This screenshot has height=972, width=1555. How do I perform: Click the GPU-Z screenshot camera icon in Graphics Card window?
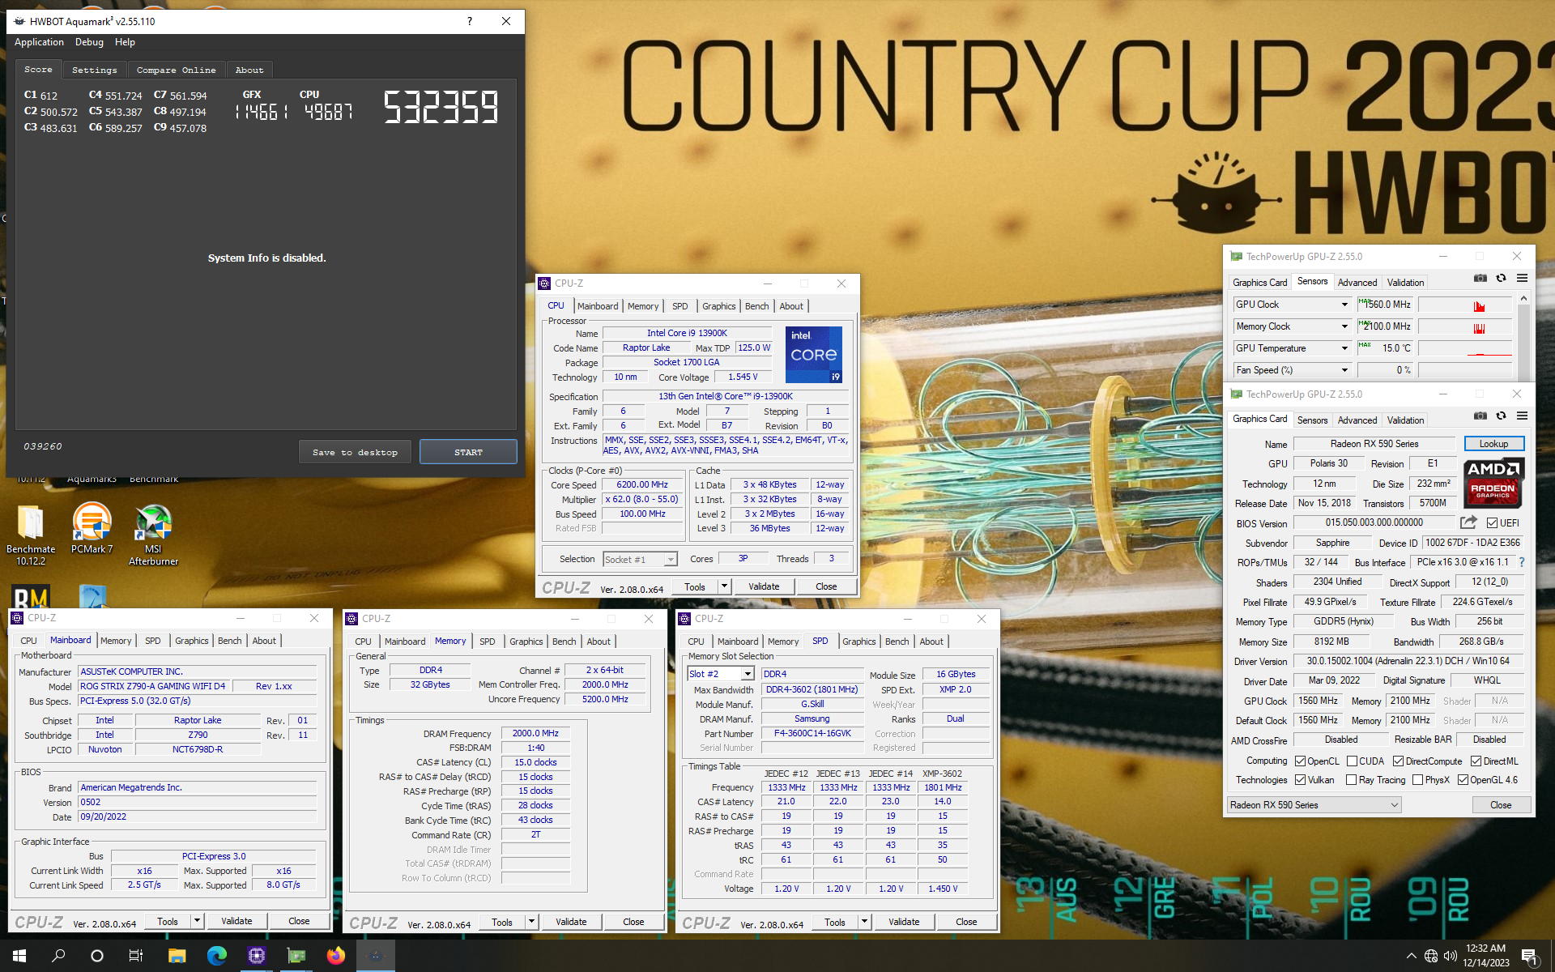pos(1480,416)
